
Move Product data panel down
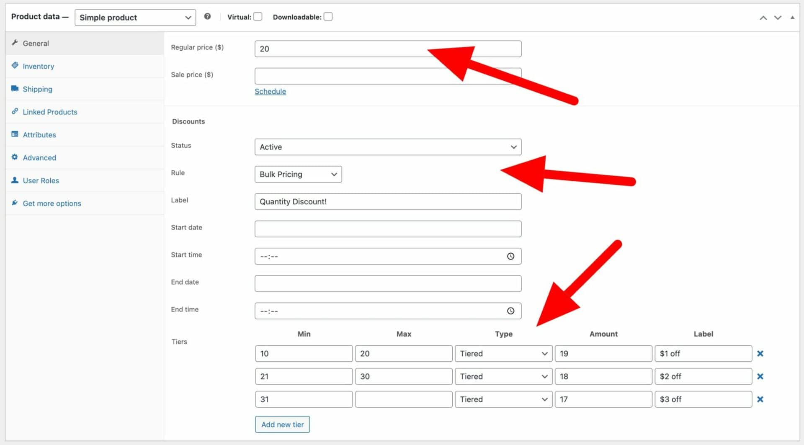[x=778, y=18]
